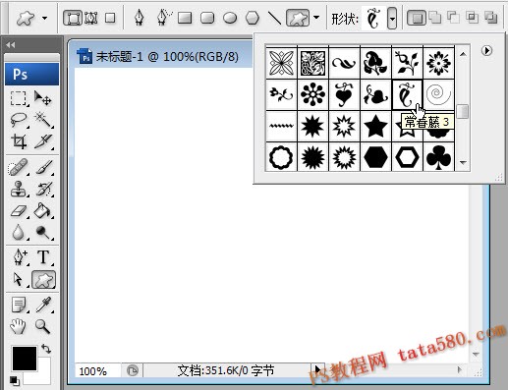Select the new shape area mode button
Screen dimensions: 508x390
pos(417,18)
